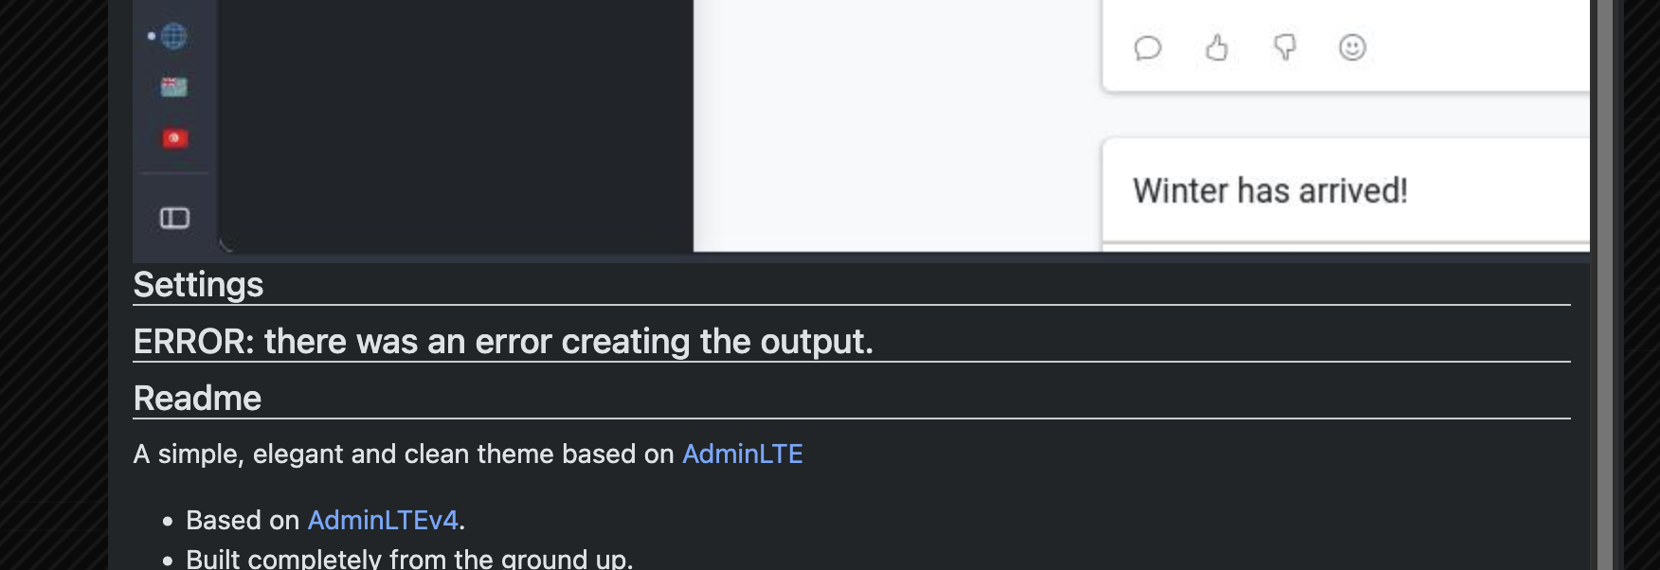Click the dark panel in the theme preview image
Viewport: 1660px width, 570px height.
(x=455, y=123)
